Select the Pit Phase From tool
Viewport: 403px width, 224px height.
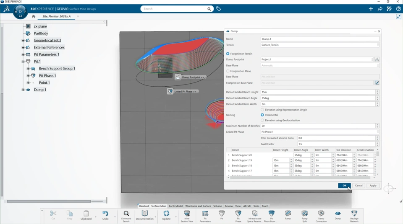point(272,216)
